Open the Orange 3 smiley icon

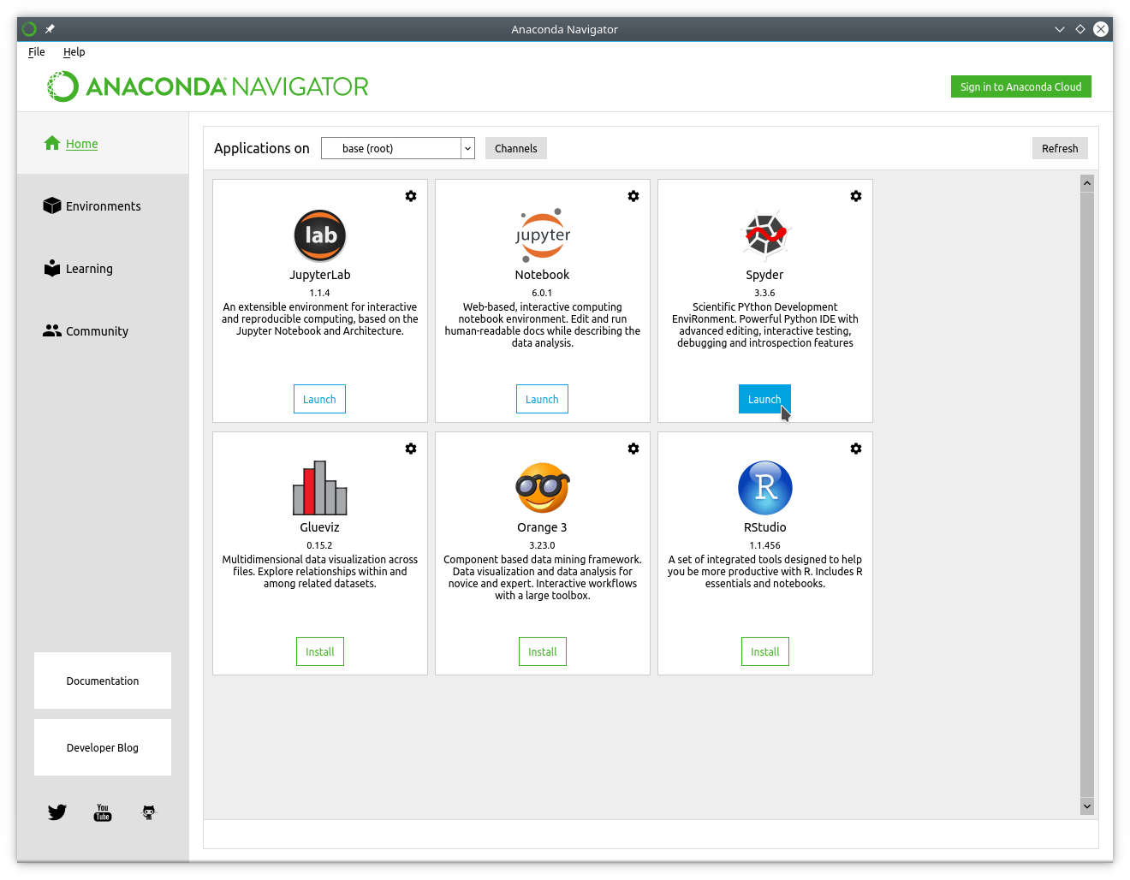pos(542,488)
